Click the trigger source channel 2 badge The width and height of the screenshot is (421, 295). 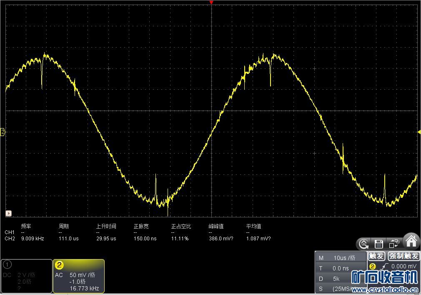pyautogui.click(x=372, y=266)
